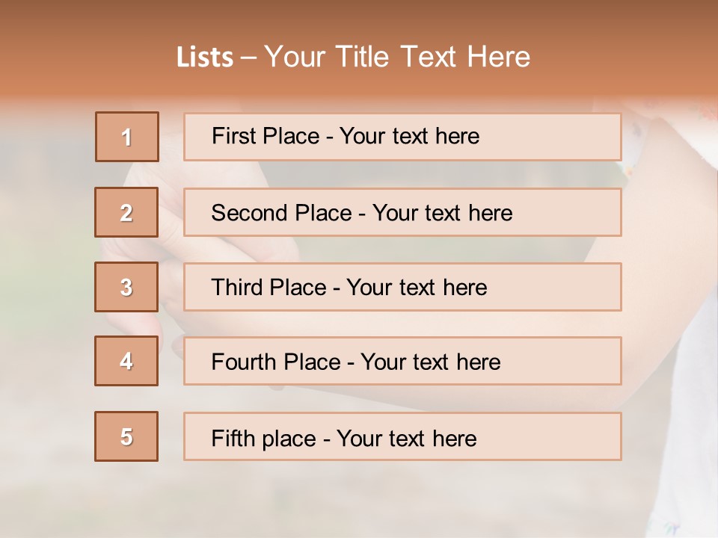
Task: Click 'Your text here' in the second row
Action: tap(442, 213)
